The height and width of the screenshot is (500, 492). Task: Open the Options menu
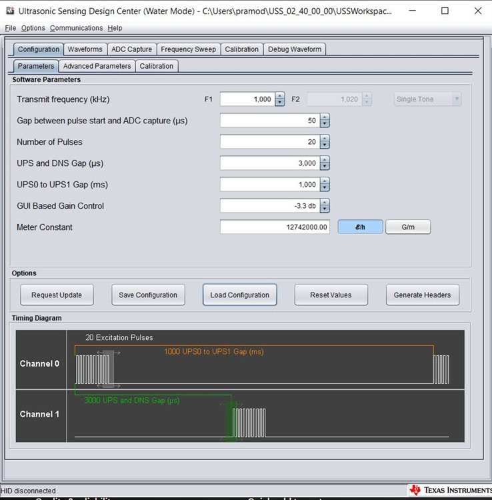(x=33, y=28)
